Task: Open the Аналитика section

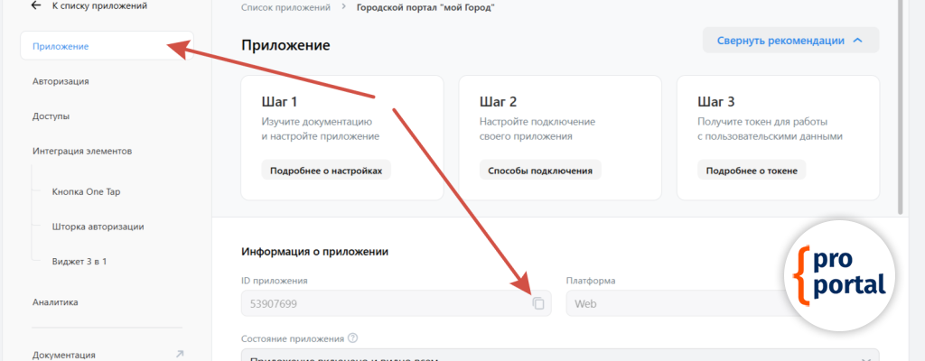Action: (x=56, y=302)
